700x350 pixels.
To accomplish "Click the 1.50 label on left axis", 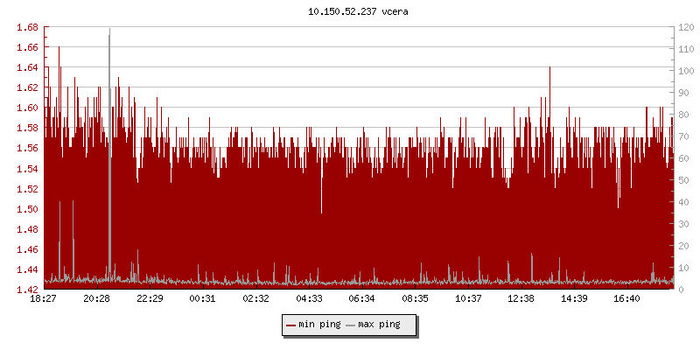I will pos(27,209).
